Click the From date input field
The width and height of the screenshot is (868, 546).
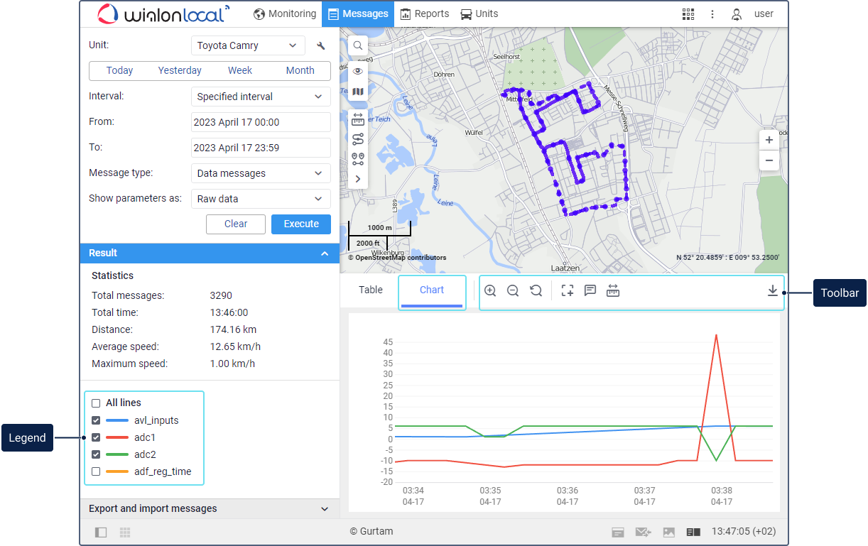pyautogui.click(x=261, y=122)
